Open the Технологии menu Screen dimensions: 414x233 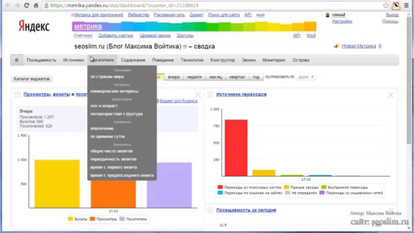(x=192, y=60)
